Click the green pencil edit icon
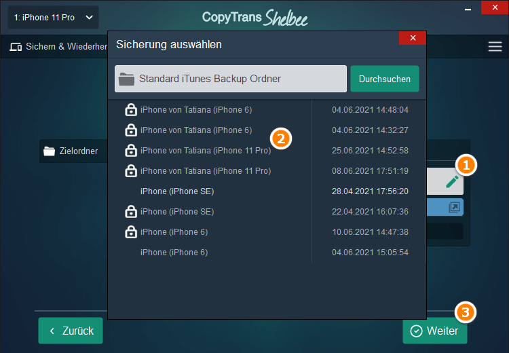509x353 pixels. point(452,181)
